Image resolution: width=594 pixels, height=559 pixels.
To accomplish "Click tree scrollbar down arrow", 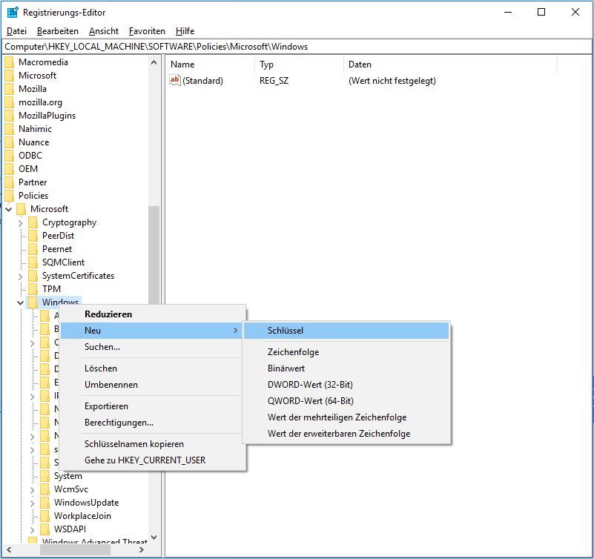I will [x=154, y=537].
